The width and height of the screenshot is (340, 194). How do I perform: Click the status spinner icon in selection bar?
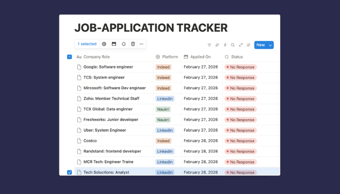pos(123,44)
